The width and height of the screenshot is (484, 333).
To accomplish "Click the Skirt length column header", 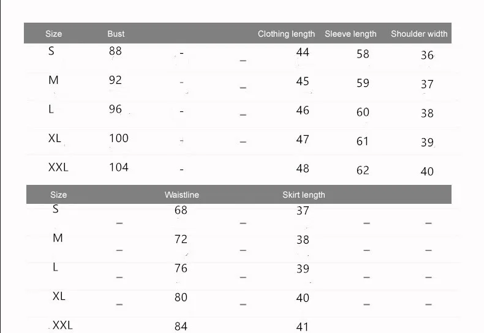I will coord(303,195).
